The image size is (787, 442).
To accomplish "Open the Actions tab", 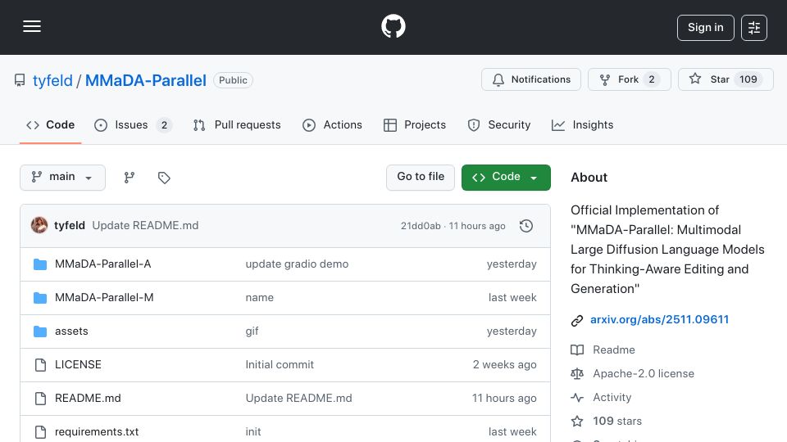I will [x=332, y=124].
